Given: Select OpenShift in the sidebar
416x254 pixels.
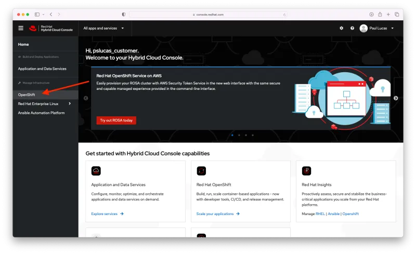Looking at the screenshot, I should pyautogui.click(x=45, y=95).
